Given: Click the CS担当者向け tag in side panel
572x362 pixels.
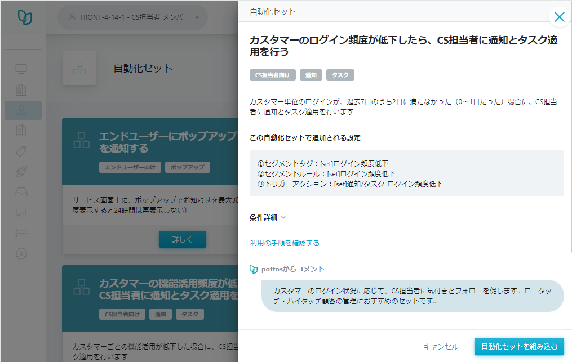Looking at the screenshot, I should point(273,75).
